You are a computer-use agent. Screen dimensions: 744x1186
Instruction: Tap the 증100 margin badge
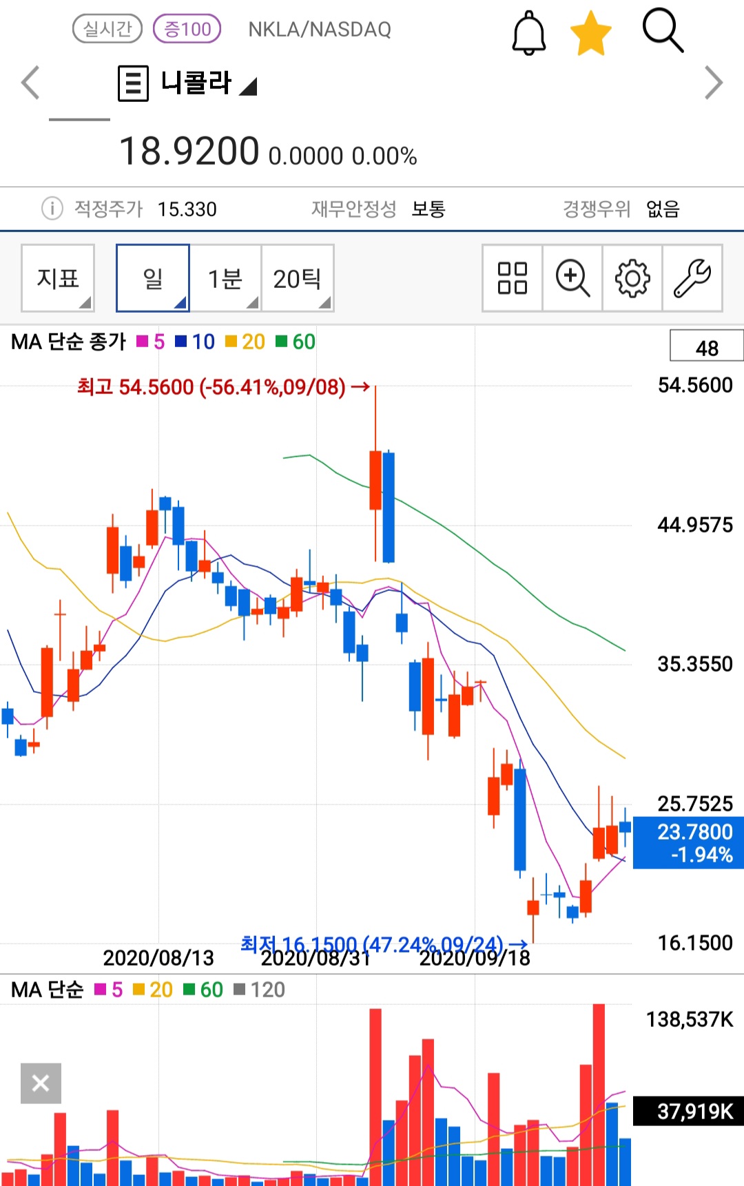(x=187, y=29)
